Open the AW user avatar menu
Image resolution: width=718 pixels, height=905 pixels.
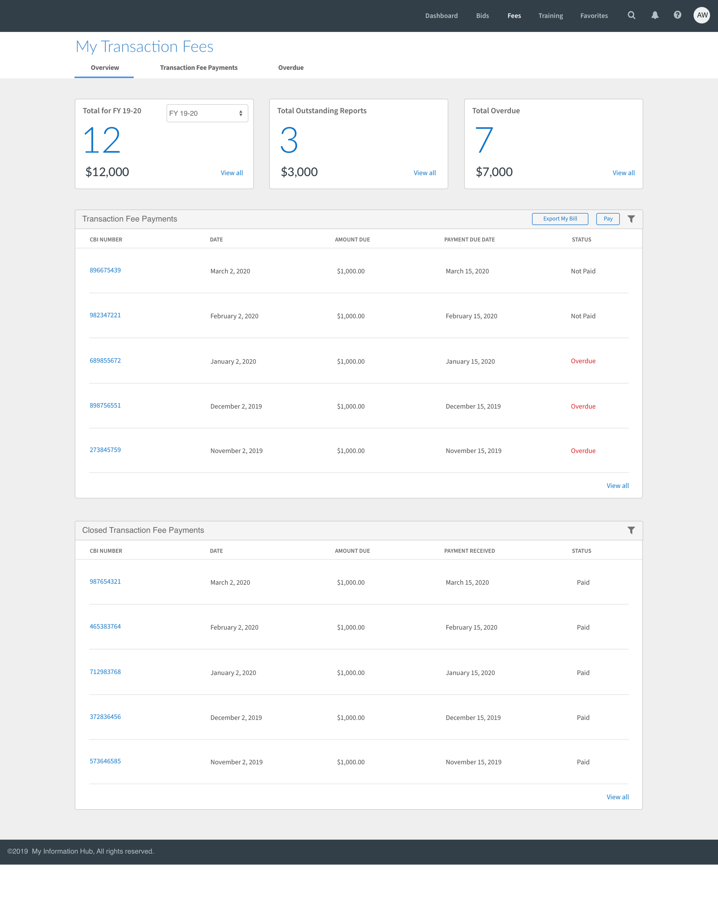(x=702, y=15)
